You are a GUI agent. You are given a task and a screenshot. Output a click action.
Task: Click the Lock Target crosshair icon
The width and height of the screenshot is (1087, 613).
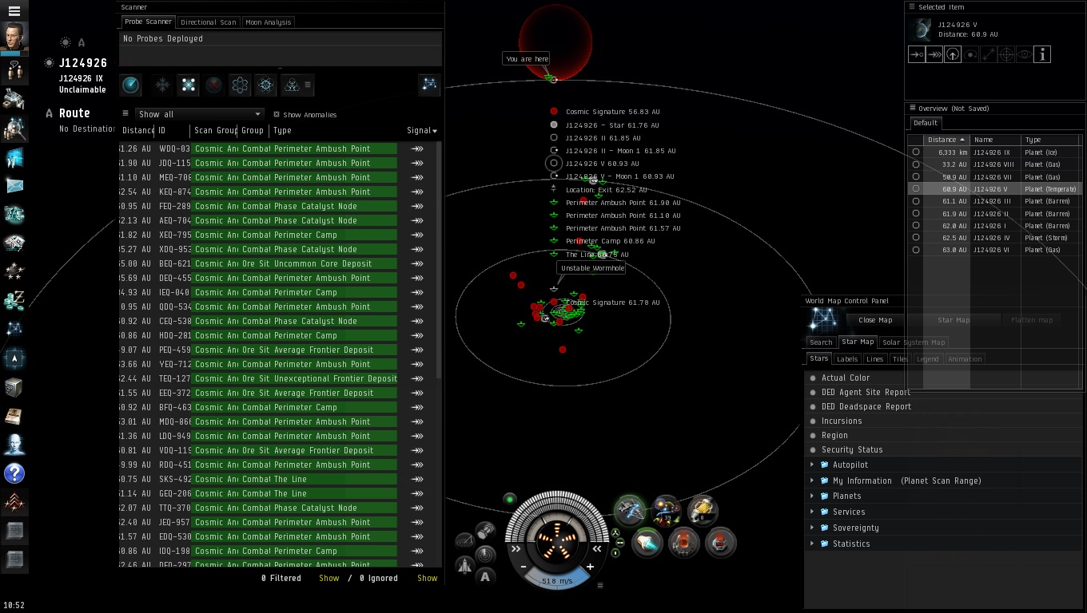tap(1006, 54)
